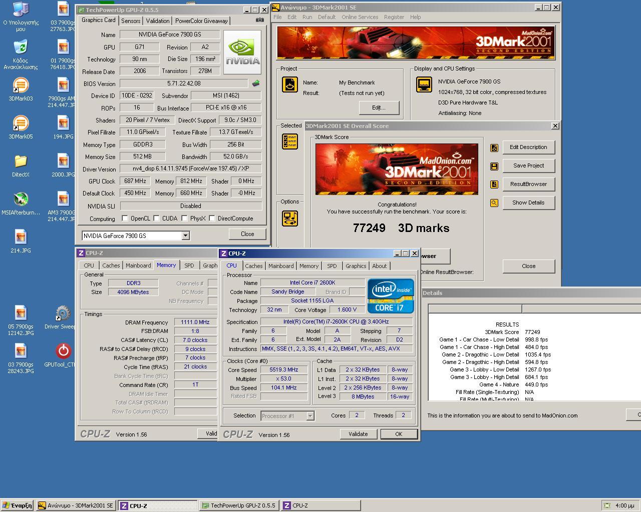
Task: Launch the MSIAfterburner desktop shortcut
Action: click(x=21, y=203)
